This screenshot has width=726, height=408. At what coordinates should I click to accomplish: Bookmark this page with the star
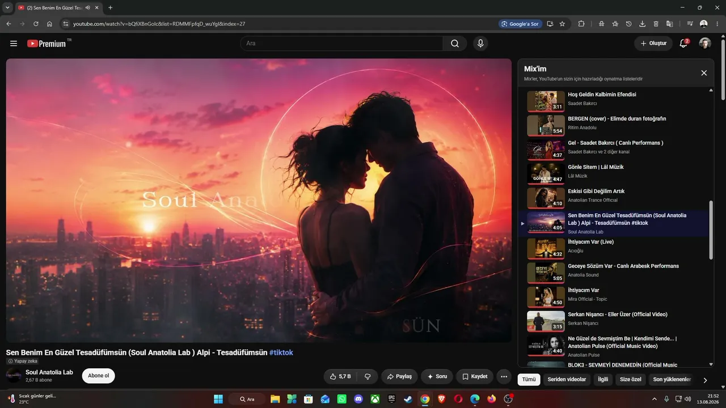[562, 24]
